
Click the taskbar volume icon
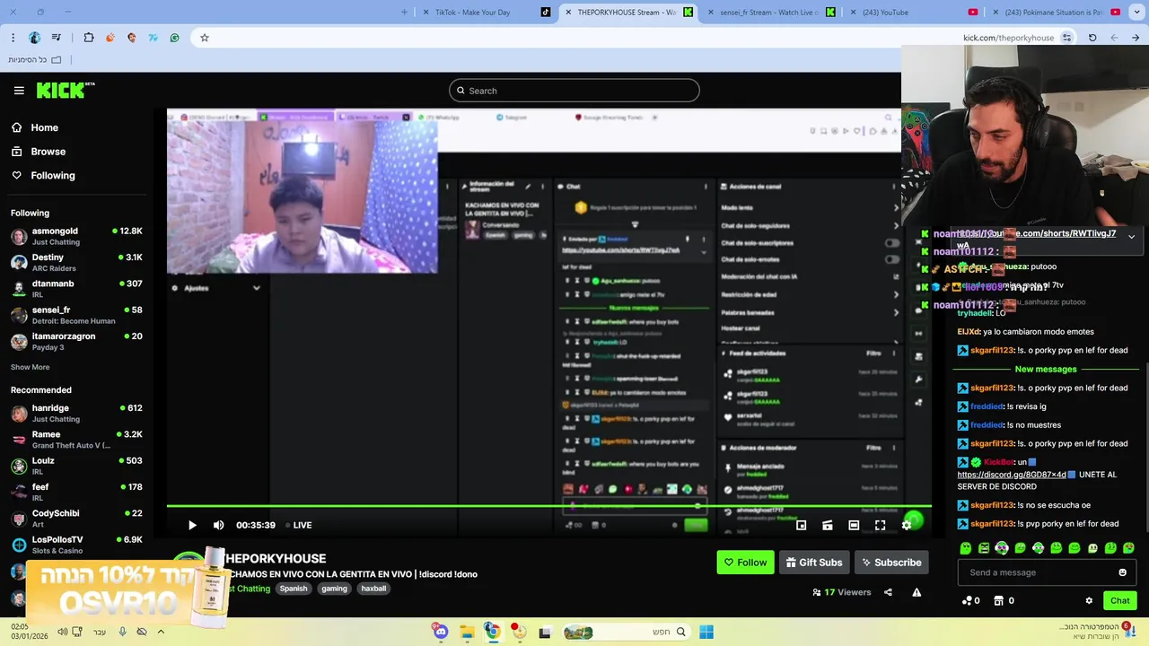[63, 632]
